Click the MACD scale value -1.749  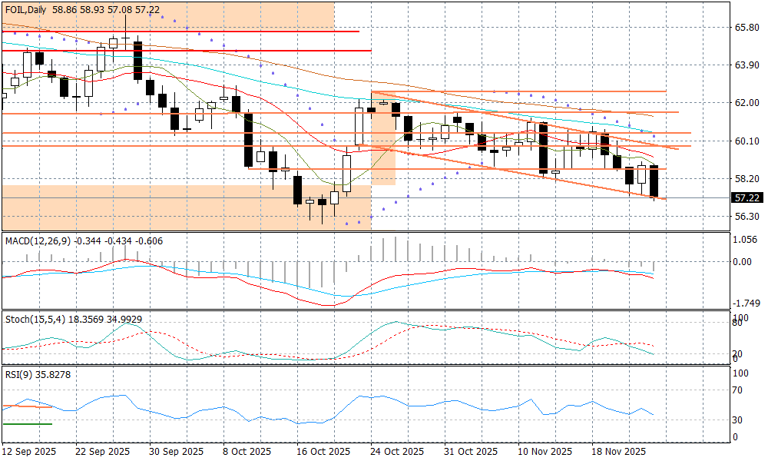[746, 303]
